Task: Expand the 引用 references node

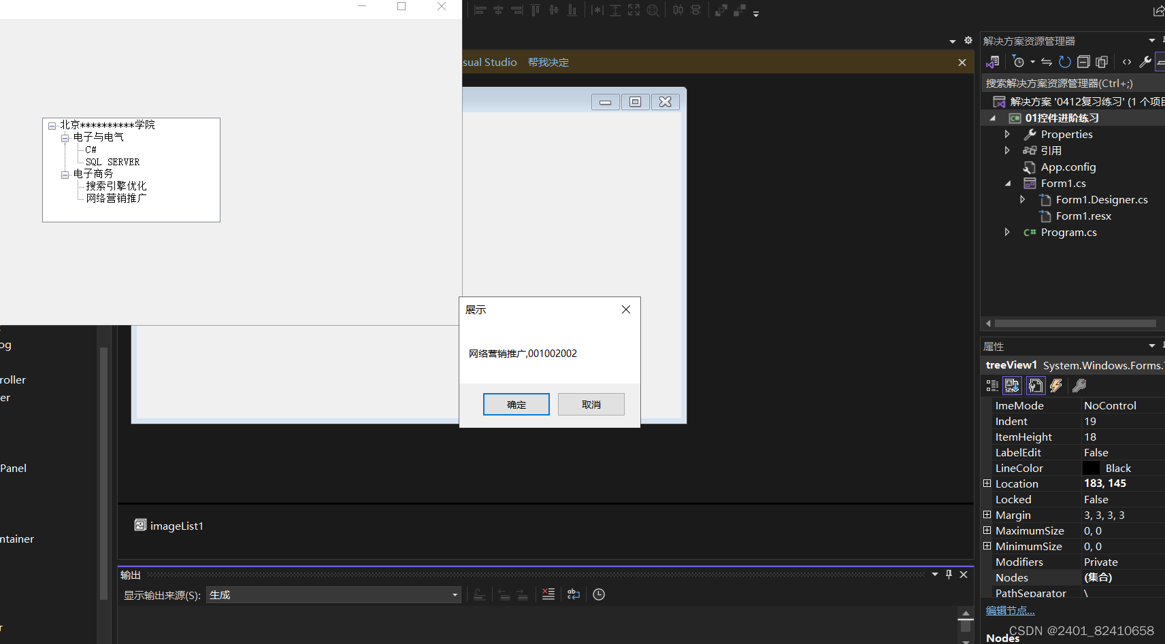Action: [x=1008, y=150]
